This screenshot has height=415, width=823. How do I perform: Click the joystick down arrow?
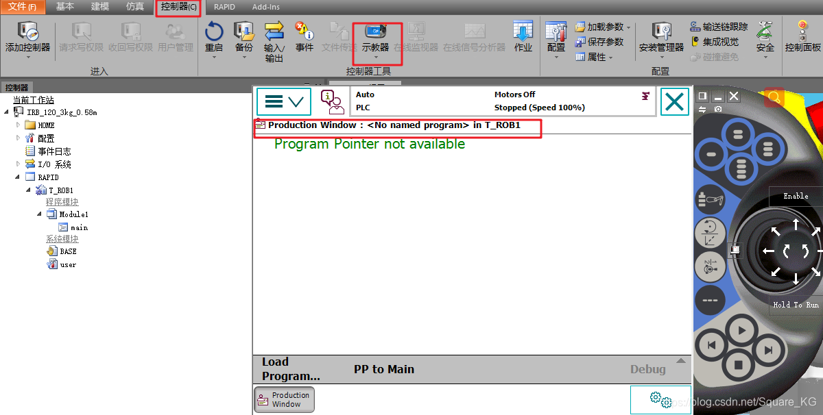(x=796, y=279)
